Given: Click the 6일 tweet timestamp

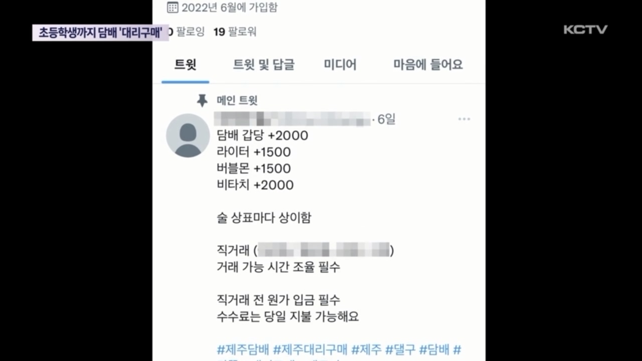Looking at the screenshot, I should point(386,119).
